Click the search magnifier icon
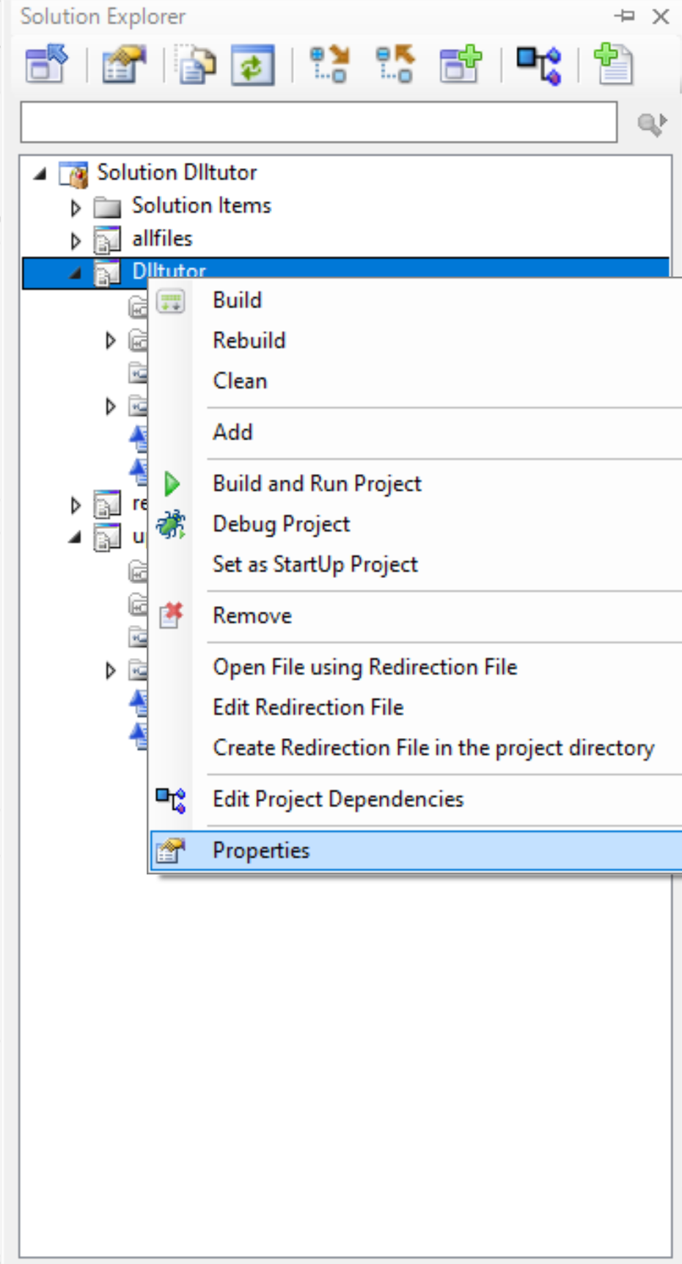This screenshot has height=1264, width=682. coord(650,123)
